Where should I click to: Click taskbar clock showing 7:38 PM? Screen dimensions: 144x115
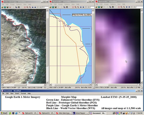tap(139, 113)
